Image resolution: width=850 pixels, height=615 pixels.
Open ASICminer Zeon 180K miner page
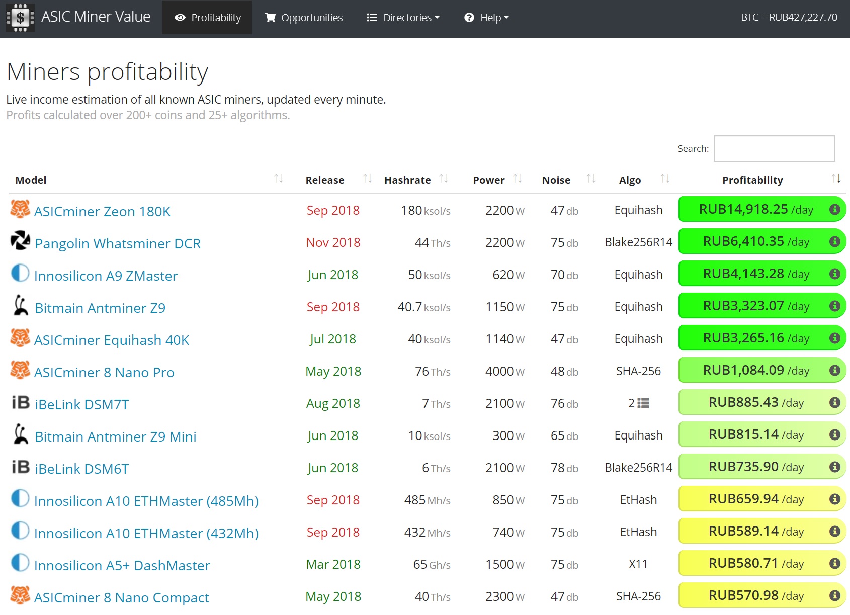click(102, 211)
